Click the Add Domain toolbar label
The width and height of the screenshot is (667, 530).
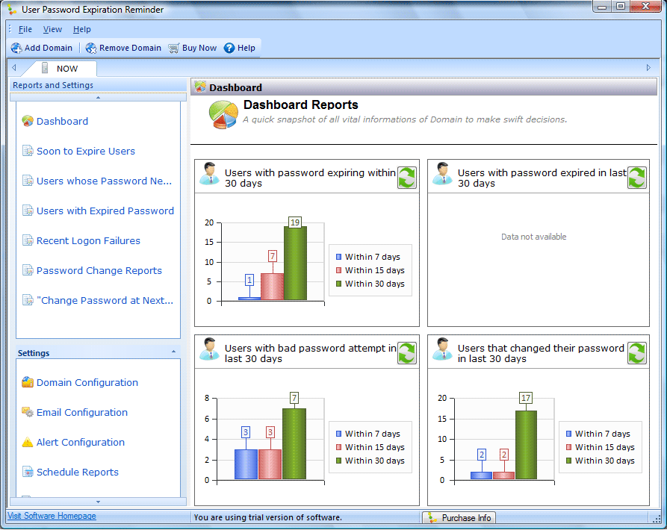click(49, 48)
